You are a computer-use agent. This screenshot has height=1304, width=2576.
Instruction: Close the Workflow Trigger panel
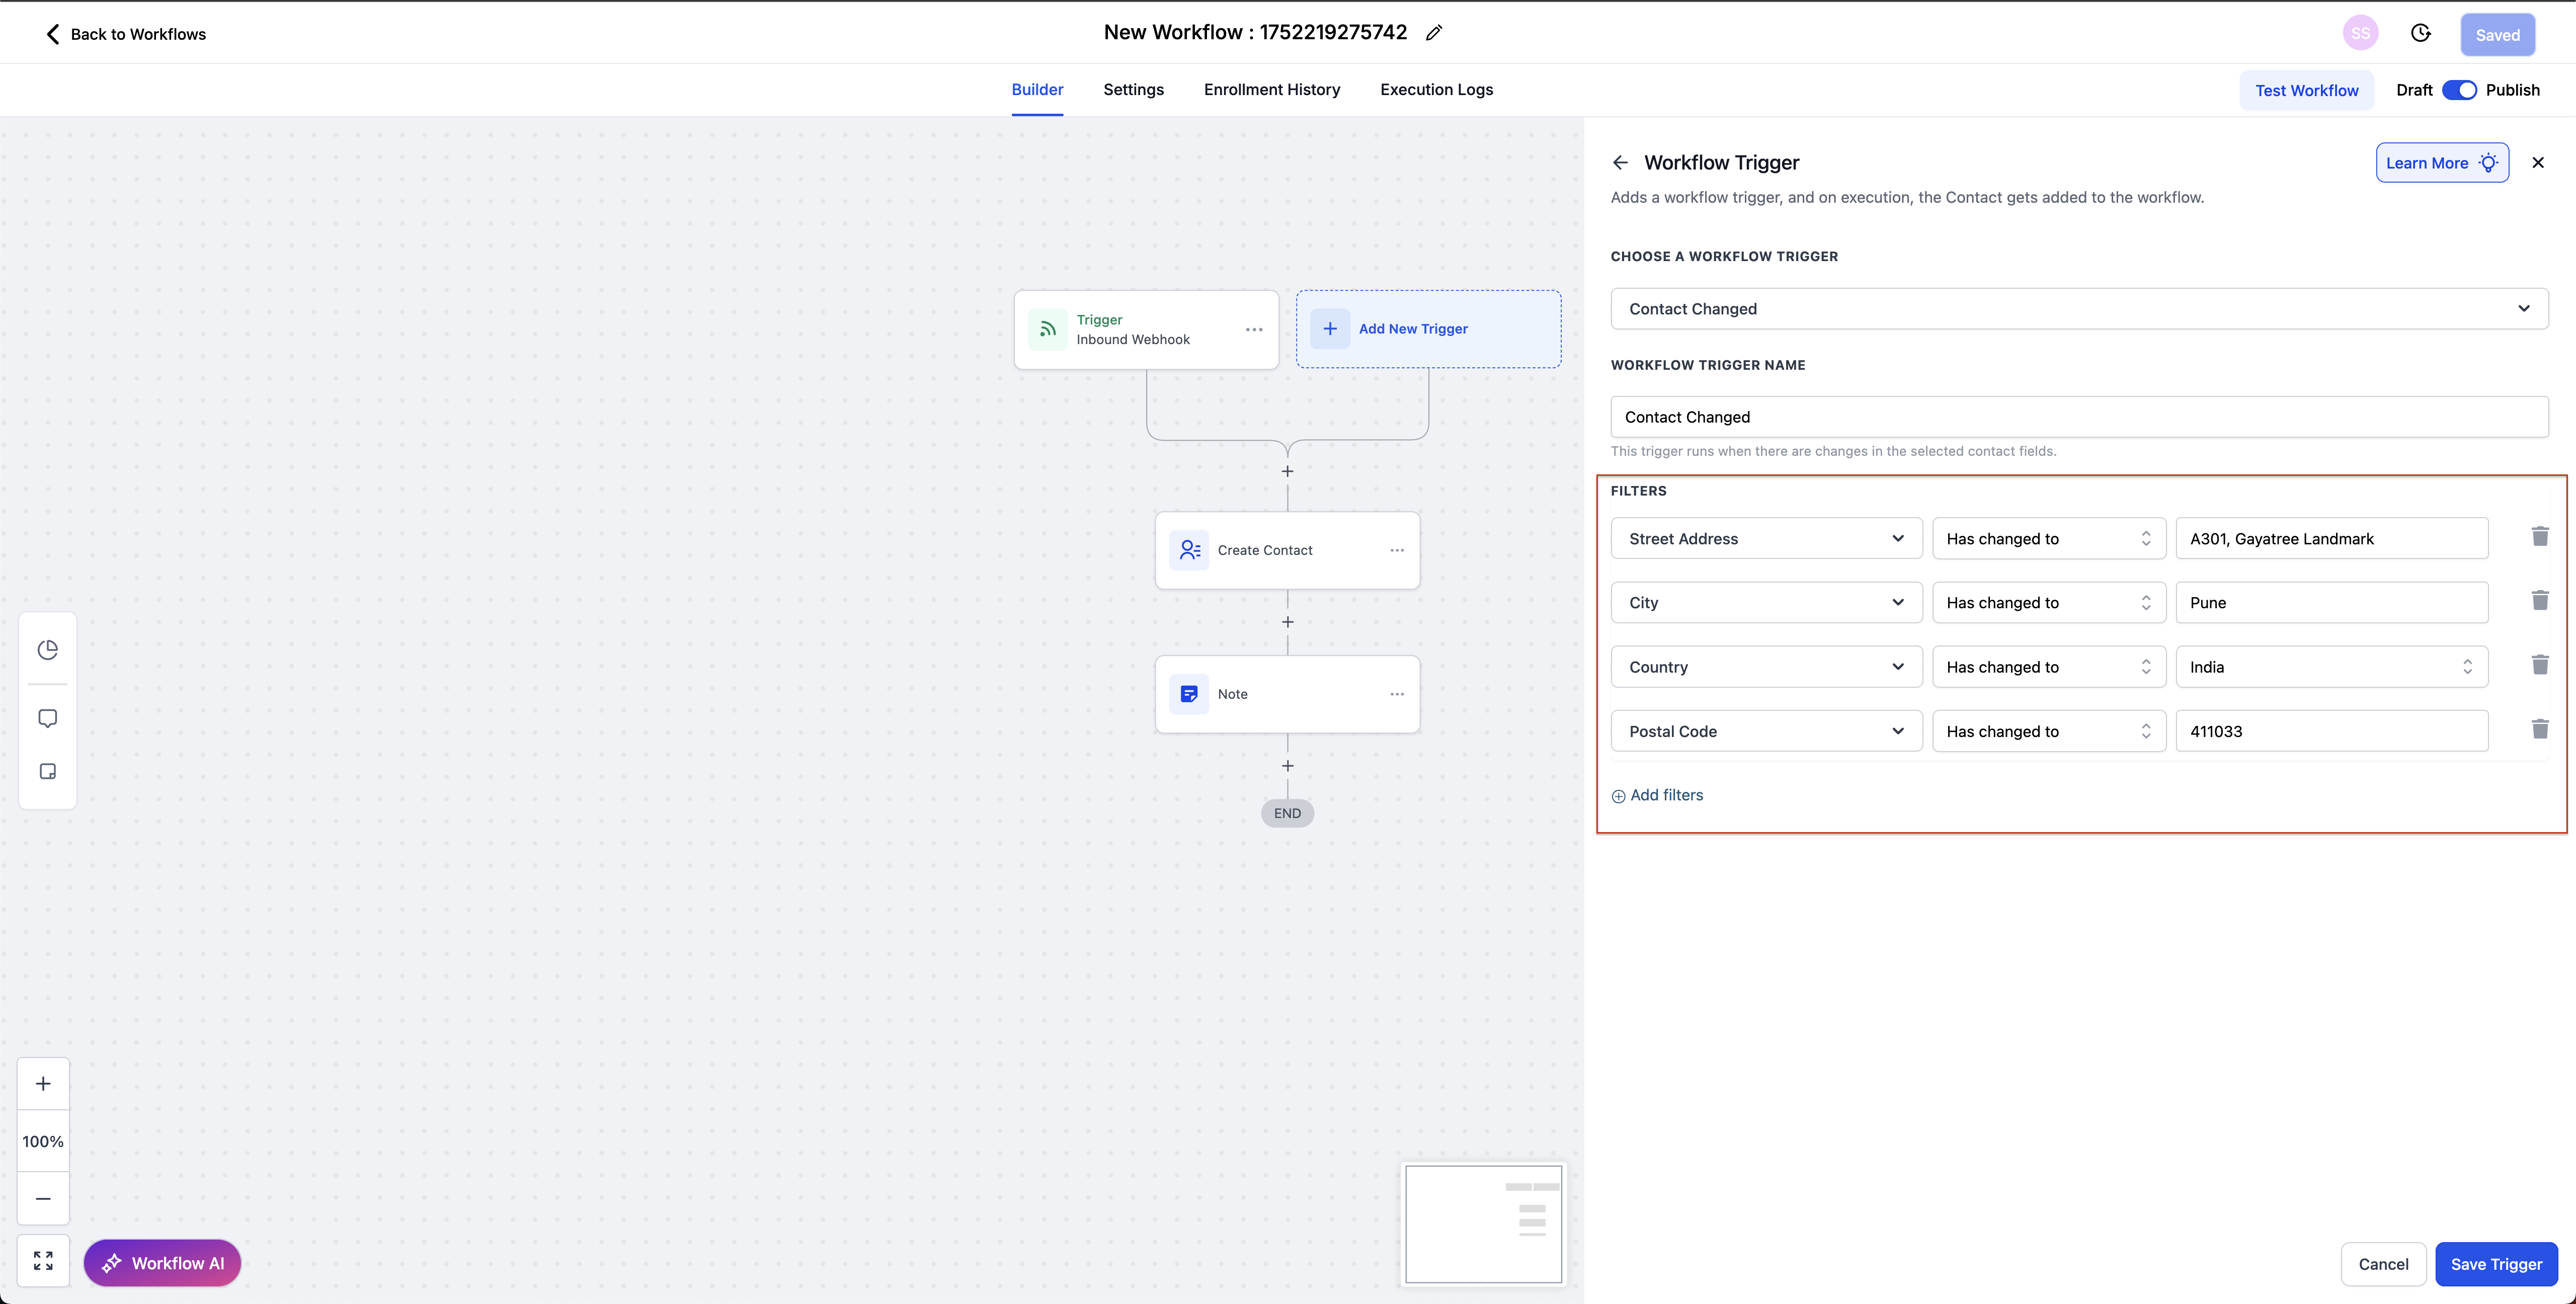[2537, 162]
